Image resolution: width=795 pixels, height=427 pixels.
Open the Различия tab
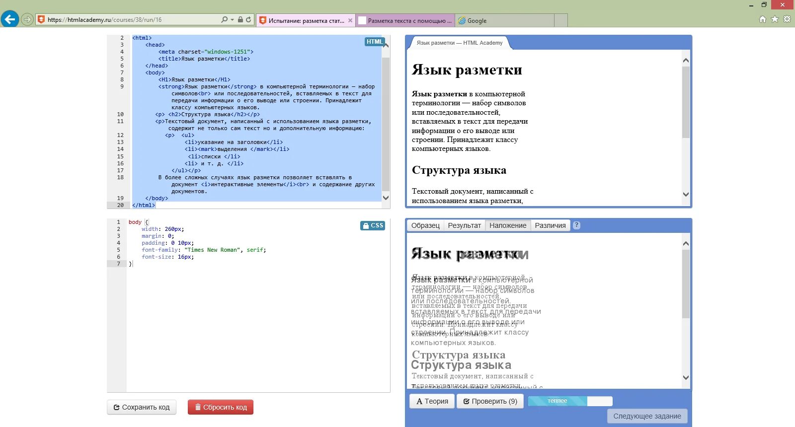551,225
